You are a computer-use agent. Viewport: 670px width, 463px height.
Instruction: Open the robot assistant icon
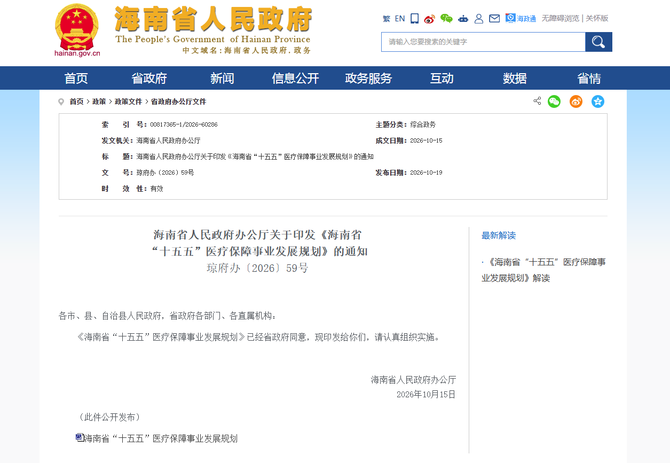tap(463, 19)
